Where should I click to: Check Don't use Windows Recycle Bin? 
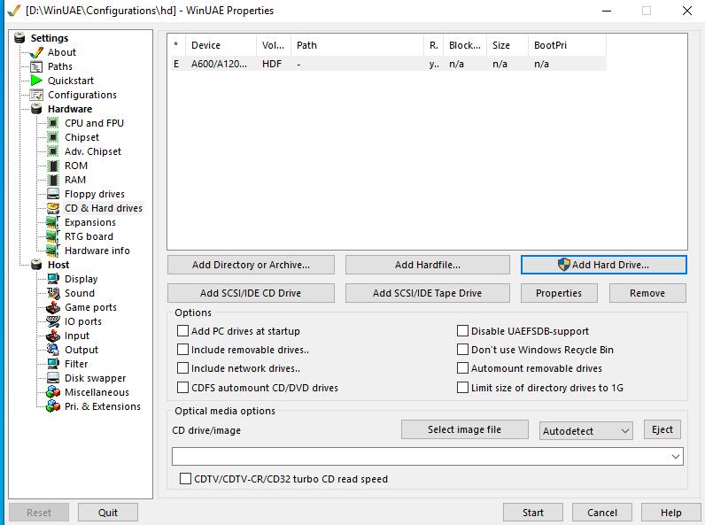point(462,350)
